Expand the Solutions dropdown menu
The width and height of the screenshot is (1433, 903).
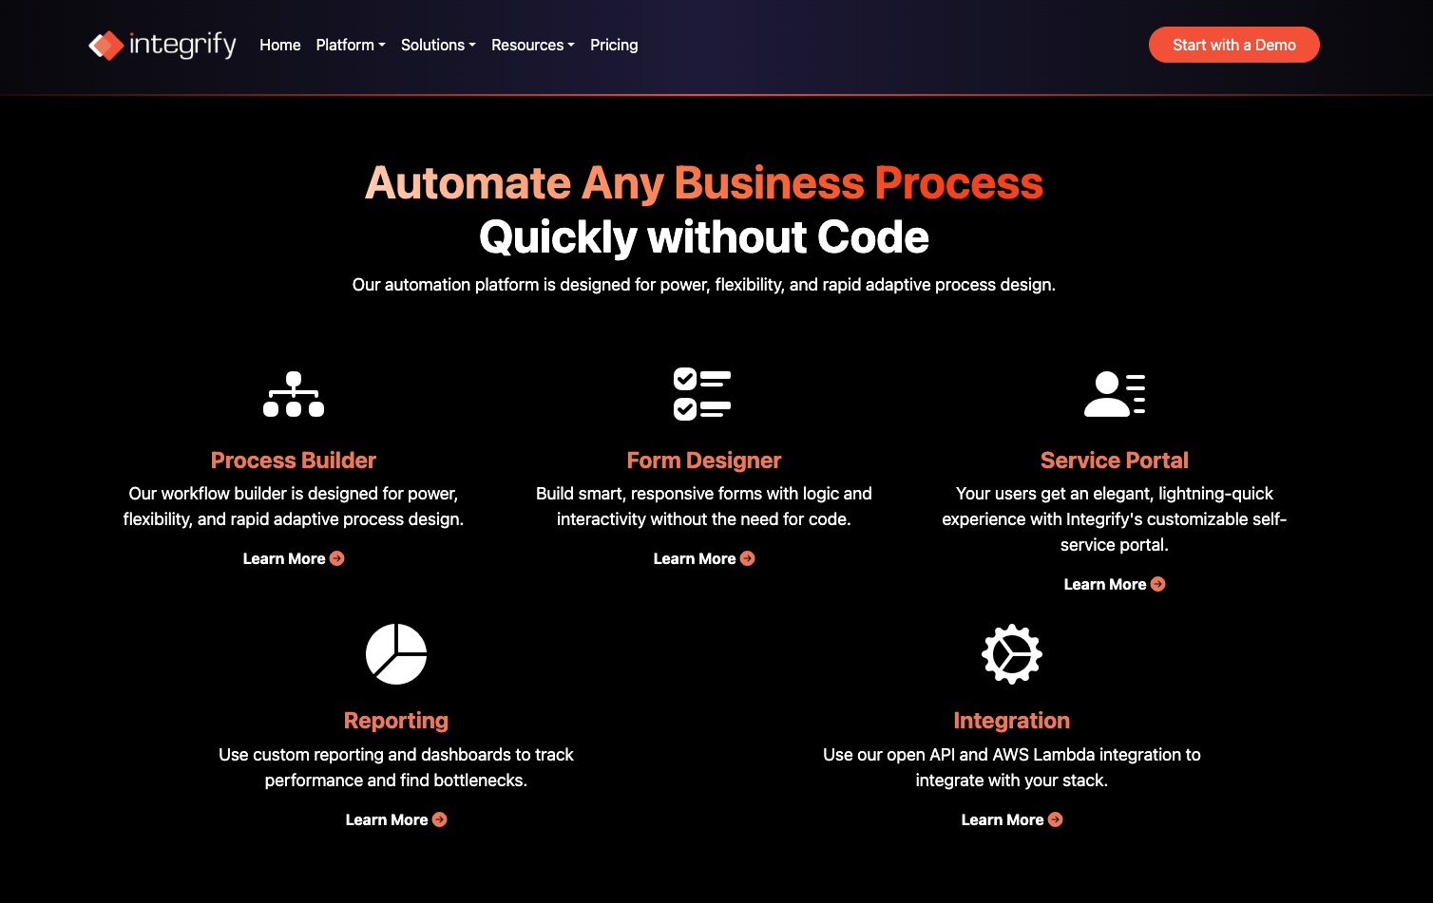438,45
